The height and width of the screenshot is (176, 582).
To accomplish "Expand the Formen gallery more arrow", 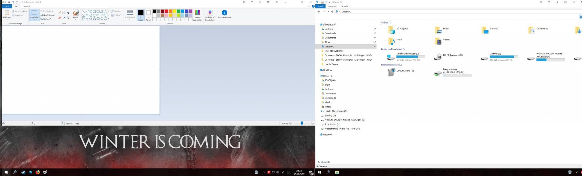I will click(109, 19).
